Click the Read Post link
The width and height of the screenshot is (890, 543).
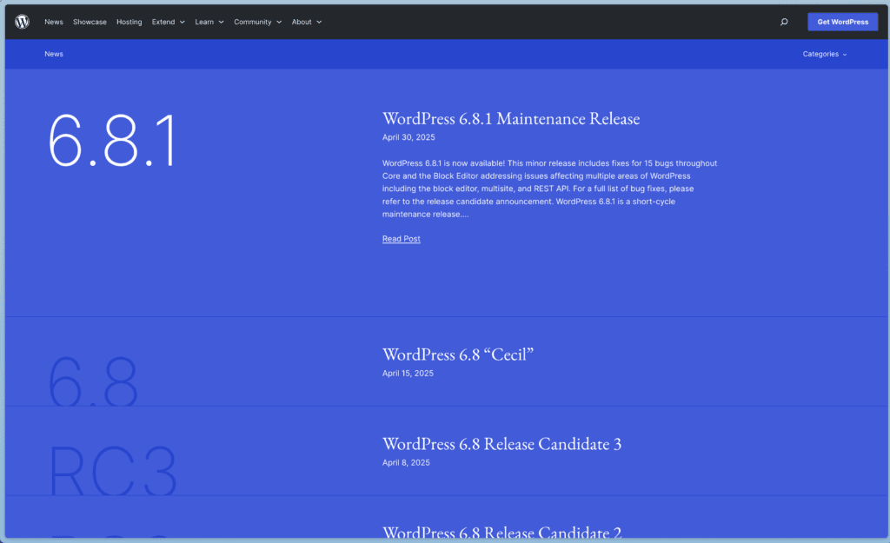(401, 238)
